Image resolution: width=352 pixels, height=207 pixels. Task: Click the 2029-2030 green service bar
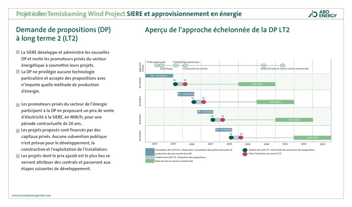pyautogui.click(x=256, y=84)
